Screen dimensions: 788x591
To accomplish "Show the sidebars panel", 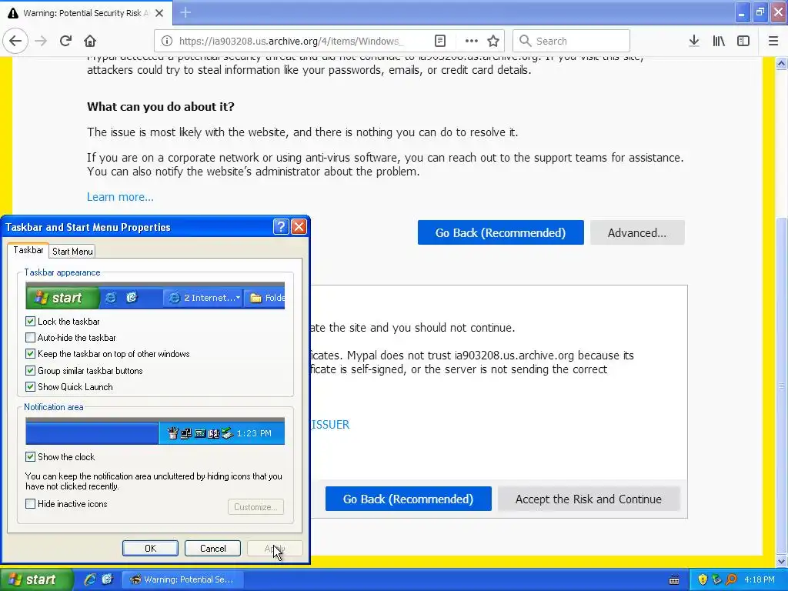I will 743,41.
